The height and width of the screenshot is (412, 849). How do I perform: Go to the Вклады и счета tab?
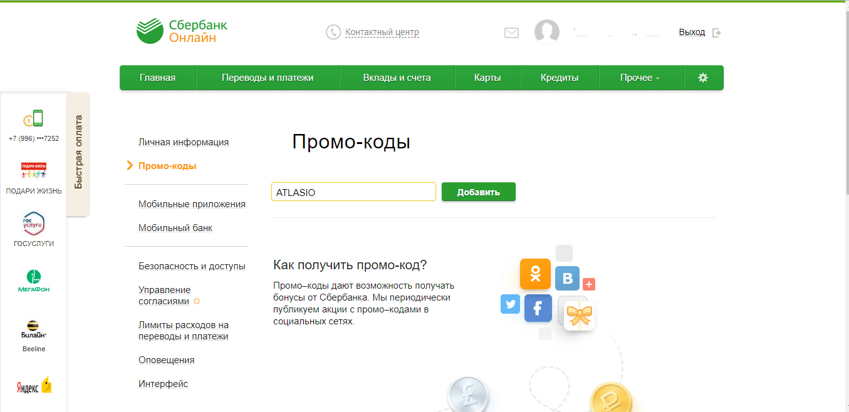pos(397,78)
